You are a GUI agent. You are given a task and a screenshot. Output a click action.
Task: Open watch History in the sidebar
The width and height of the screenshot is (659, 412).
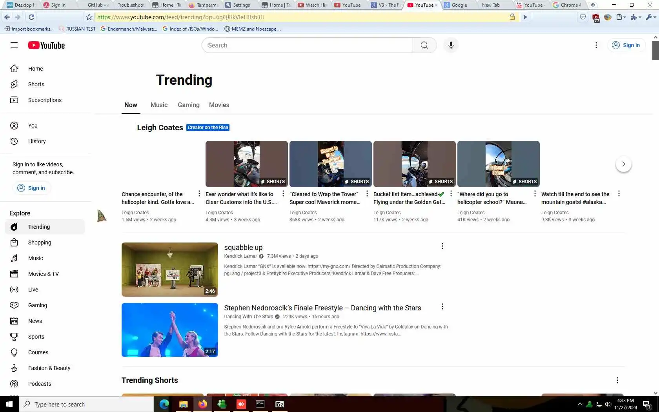(x=46, y=141)
